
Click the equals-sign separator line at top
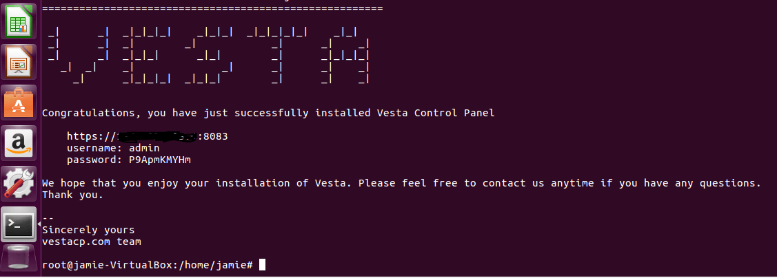(212, 8)
